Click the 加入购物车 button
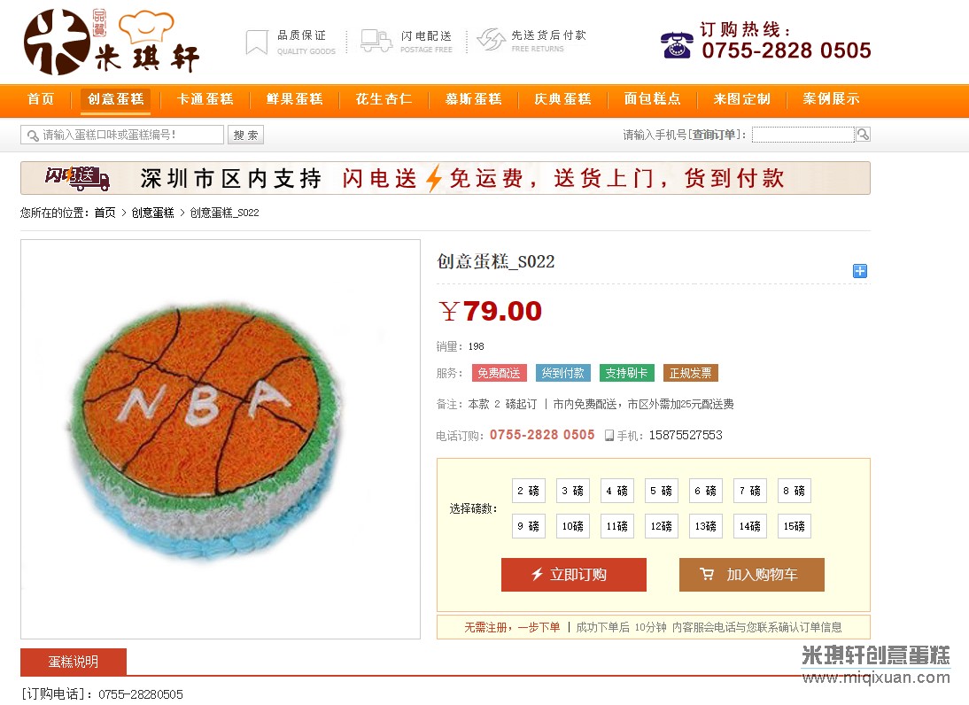Screen dimensions: 969x705 (x=751, y=575)
